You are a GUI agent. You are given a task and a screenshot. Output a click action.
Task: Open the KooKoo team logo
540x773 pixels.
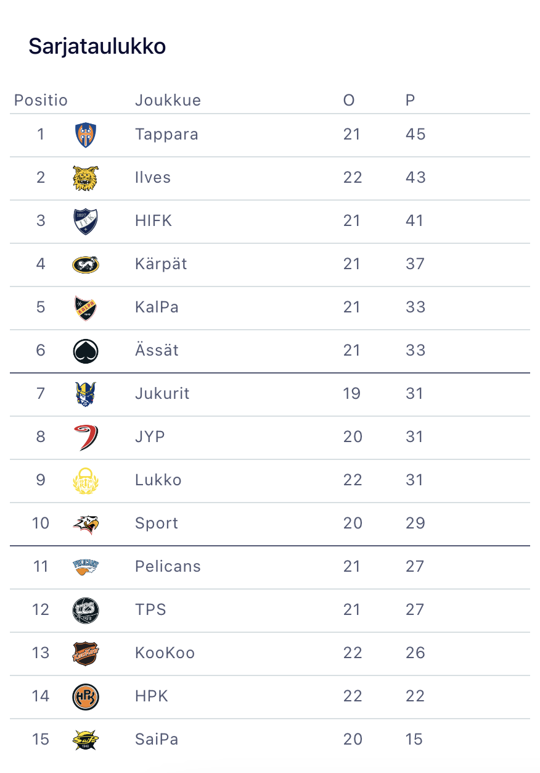click(86, 653)
